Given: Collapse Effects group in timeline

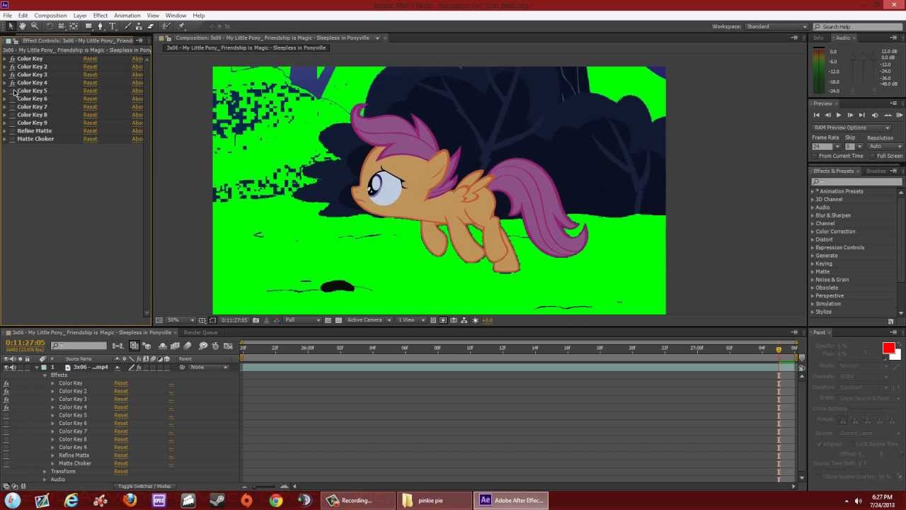Looking at the screenshot, I should 45,375.
